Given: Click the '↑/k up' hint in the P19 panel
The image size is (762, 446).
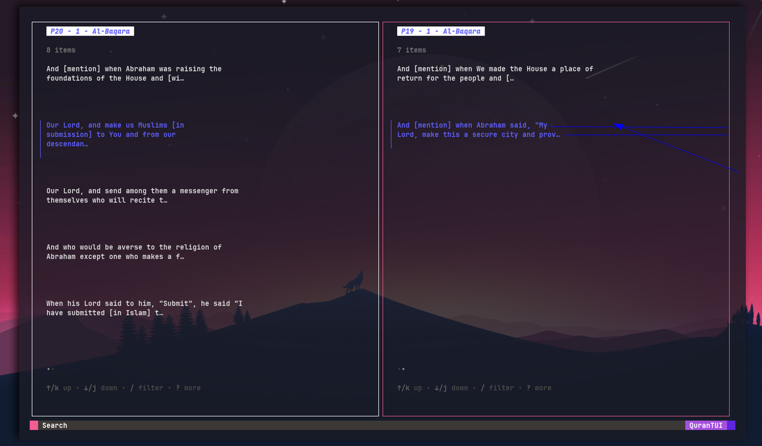Looking at the screenshot, I should [410, 388].
